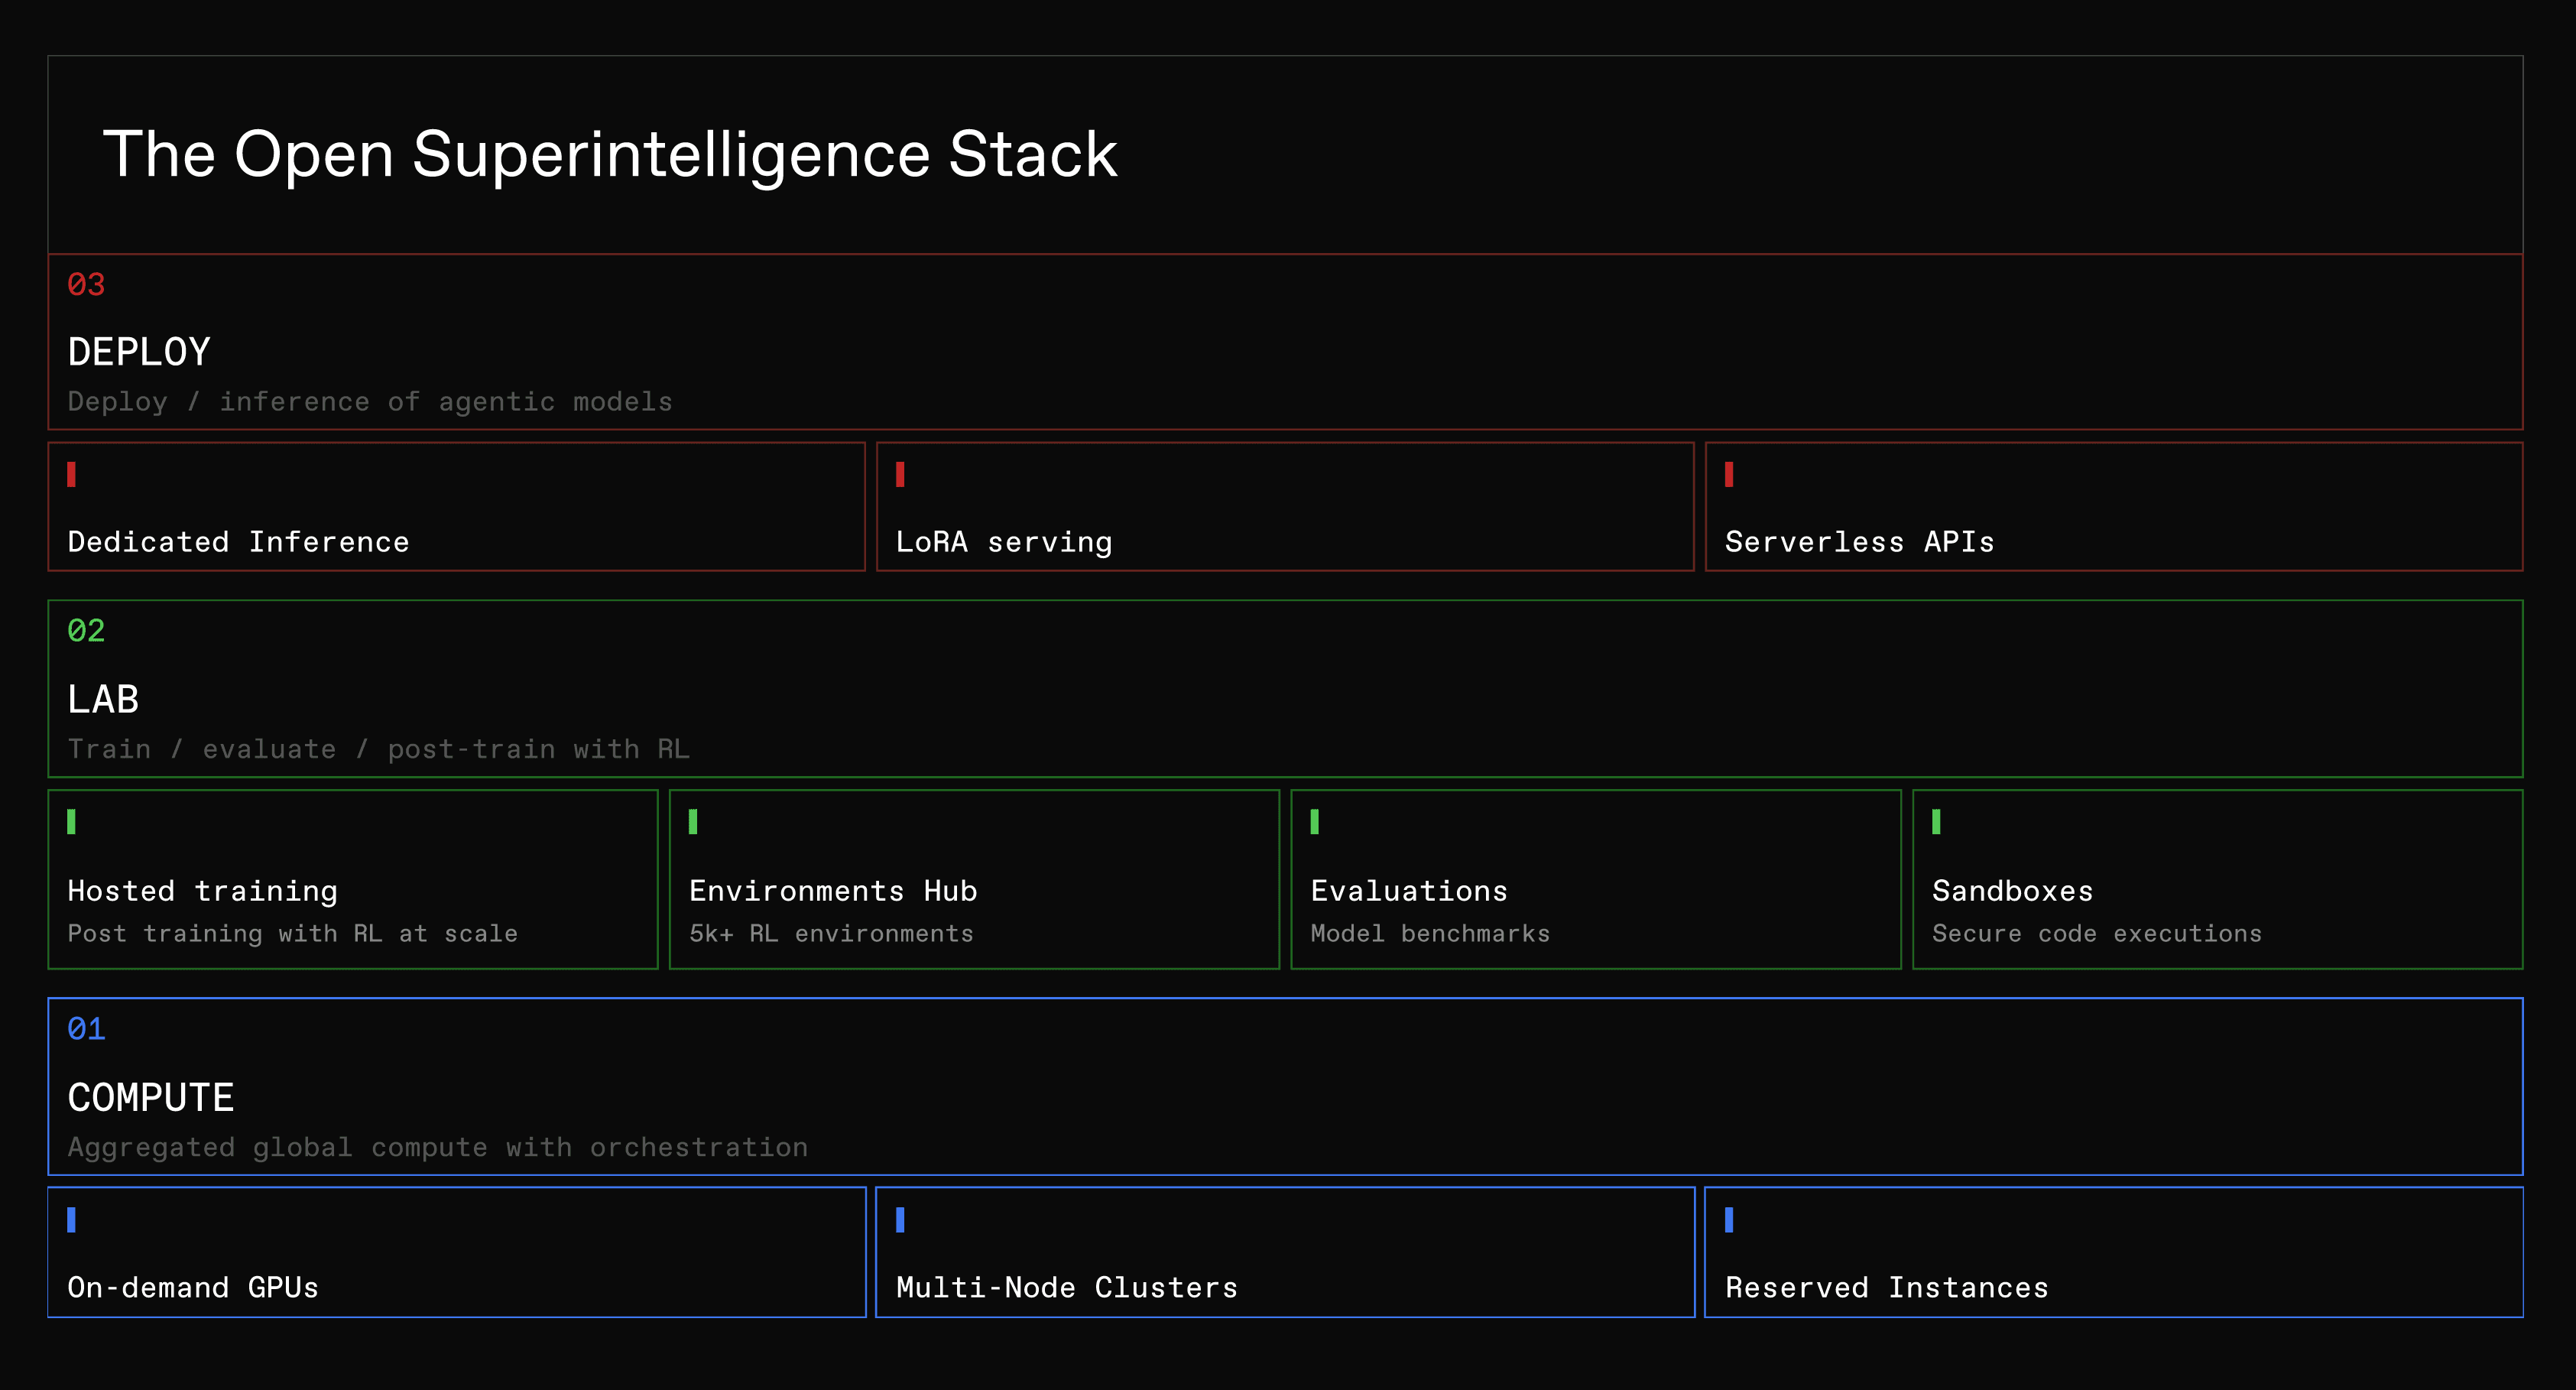Click 'Post training with RL at scale' text
This screenshot has height=1390, width=2576.
(293, 933)
